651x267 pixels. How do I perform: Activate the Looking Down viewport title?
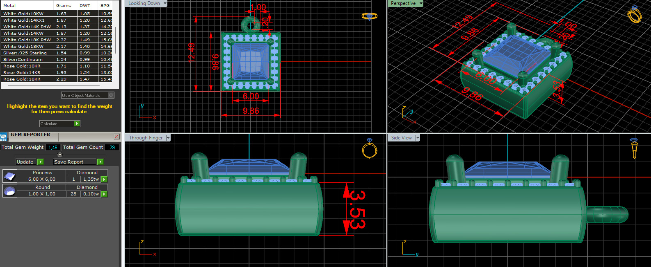pyautogui.click(x=144, y=3)
